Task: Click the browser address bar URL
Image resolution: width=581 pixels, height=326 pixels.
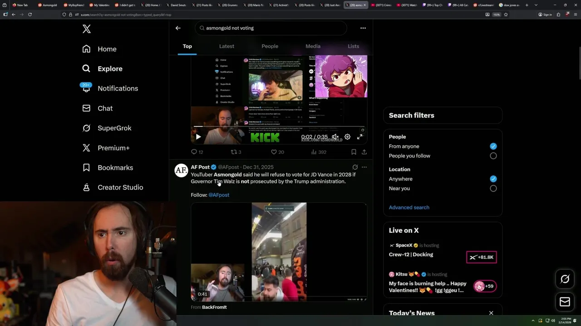Action: [x=126, y=14]
